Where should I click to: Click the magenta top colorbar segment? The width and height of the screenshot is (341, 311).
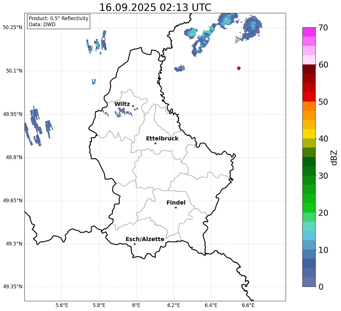coord(309,32)
